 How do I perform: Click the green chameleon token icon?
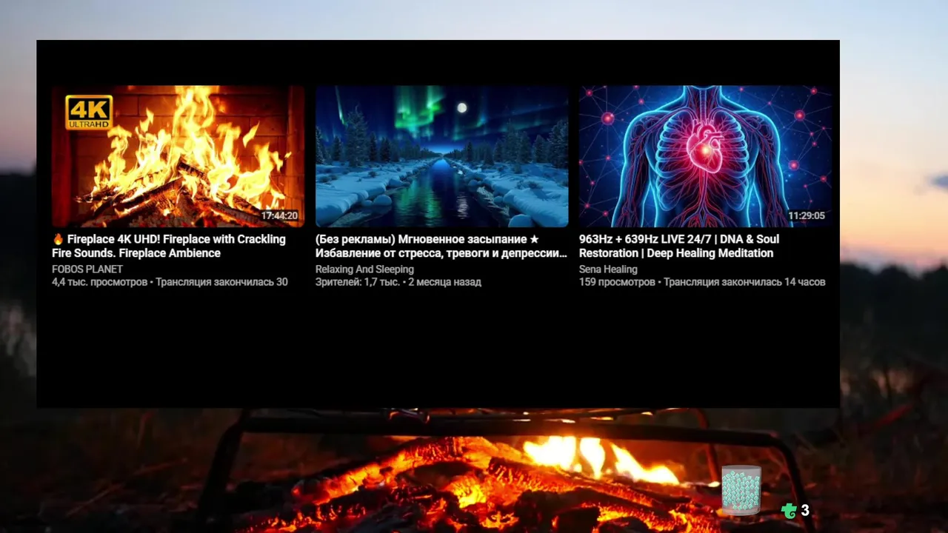pyautogui.click(x=789, y=510)
